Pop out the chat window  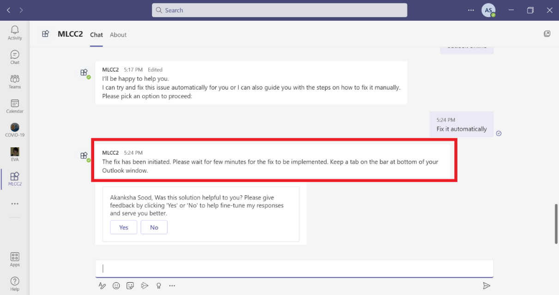[x=547, y=34]
